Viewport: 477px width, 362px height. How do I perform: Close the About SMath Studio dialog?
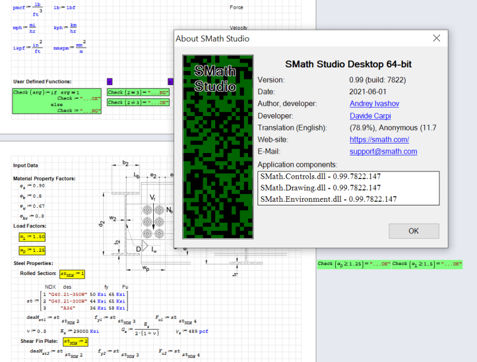436,38
